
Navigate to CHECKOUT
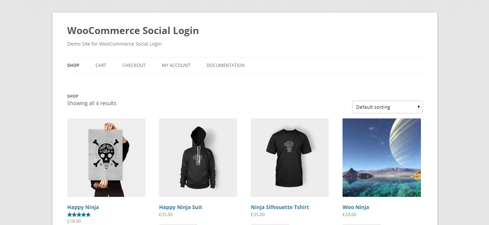134,65
